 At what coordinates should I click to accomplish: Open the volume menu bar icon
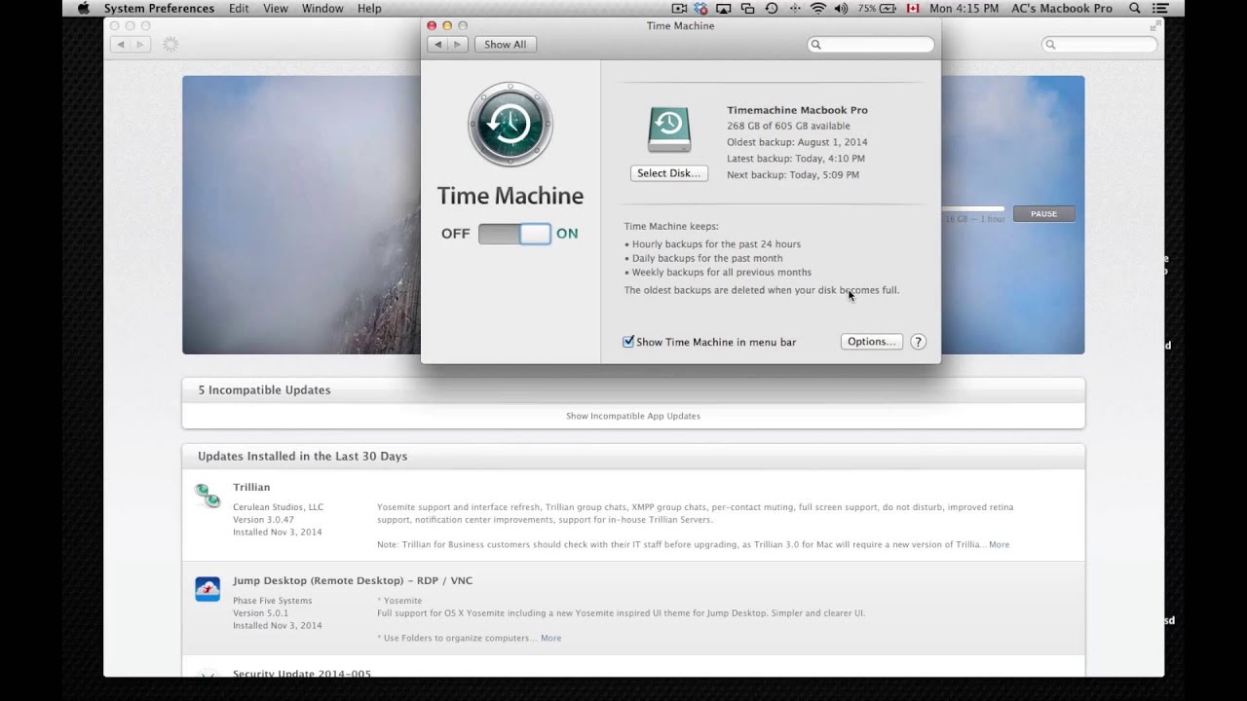841,8
